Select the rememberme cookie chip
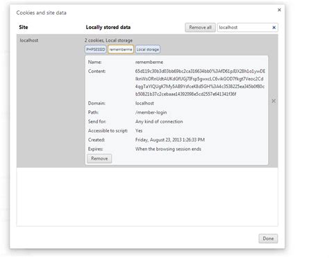This screenshot has height=258, width=329. point(121,49)
